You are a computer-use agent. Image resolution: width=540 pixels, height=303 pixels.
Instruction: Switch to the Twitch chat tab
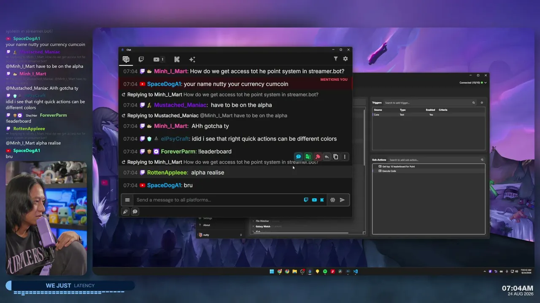coord(141,59)
